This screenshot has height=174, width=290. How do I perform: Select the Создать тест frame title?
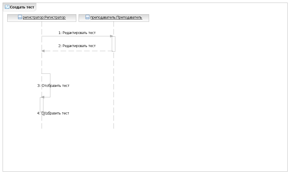tap(22, 7)
